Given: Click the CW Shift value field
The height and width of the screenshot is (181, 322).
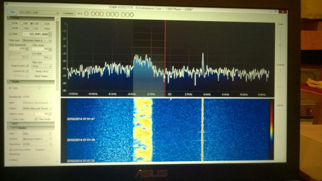Looking at the screenshot, I should [x=40, y=57].
